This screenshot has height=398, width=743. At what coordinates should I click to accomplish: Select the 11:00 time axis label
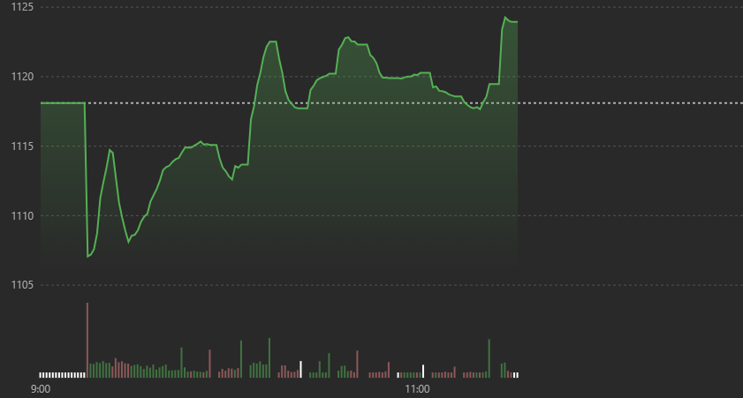coord(417,388)
